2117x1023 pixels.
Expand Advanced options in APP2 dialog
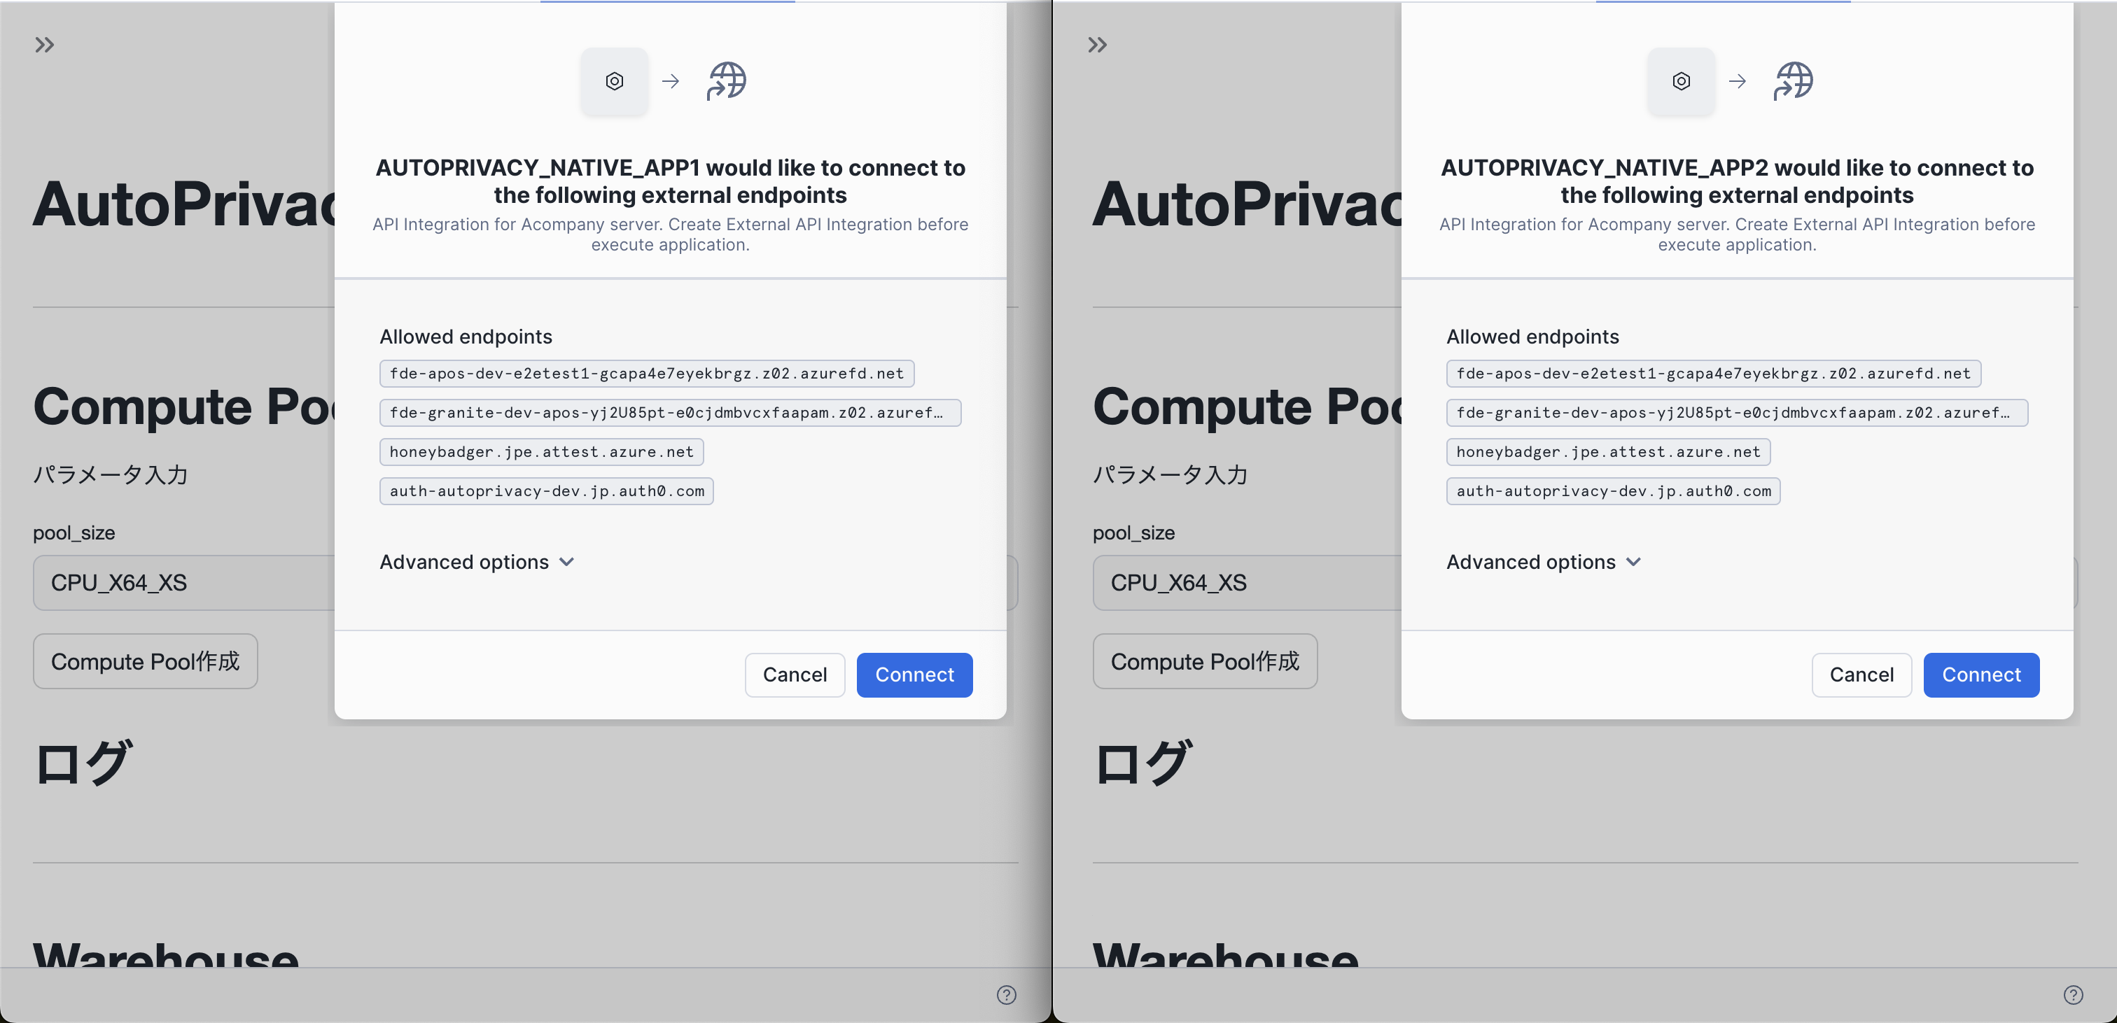click(1544, 562)
